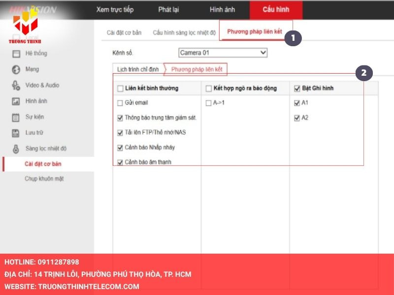The width and height of the screenshot is (394, 295).
Task: Select Chụp khuôn mặt in sidebar
Action: tap(44, 179)
